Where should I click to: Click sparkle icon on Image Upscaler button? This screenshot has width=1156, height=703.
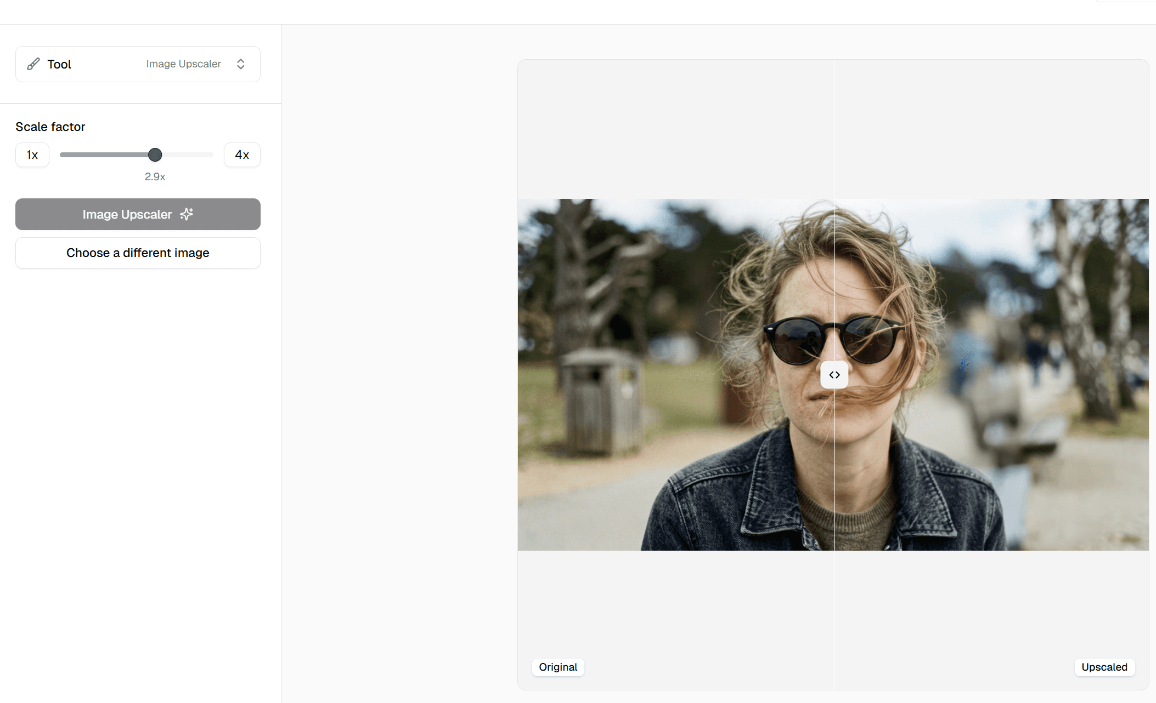187,214
